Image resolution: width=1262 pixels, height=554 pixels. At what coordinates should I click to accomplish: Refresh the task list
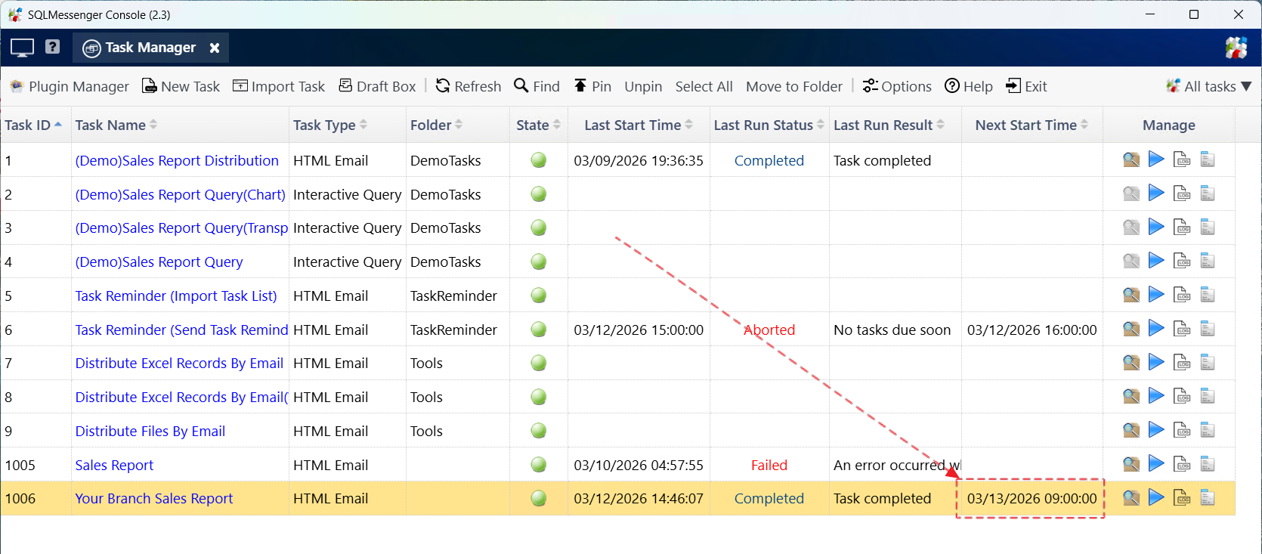tap(469, 86)
